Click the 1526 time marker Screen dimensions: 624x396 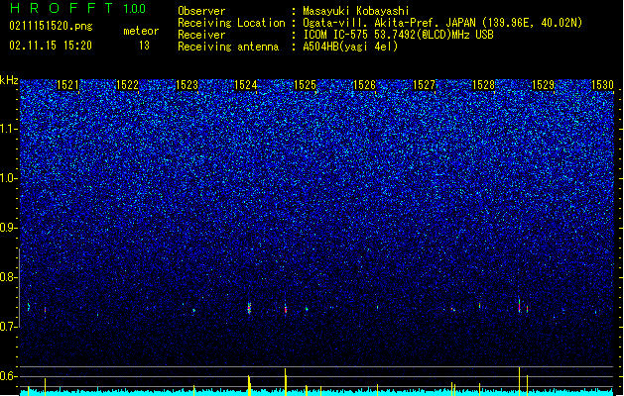tap(364, 85)
